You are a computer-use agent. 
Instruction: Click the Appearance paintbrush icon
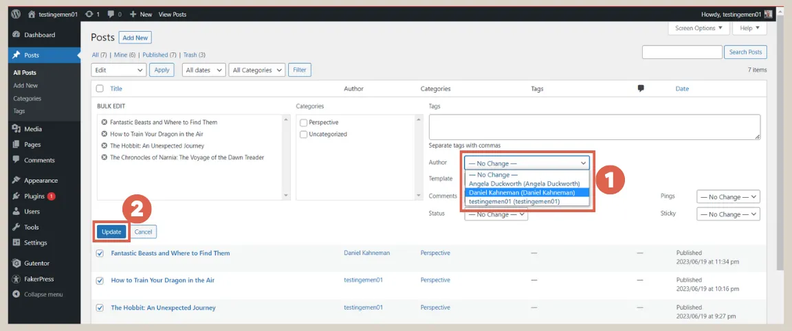16,180
